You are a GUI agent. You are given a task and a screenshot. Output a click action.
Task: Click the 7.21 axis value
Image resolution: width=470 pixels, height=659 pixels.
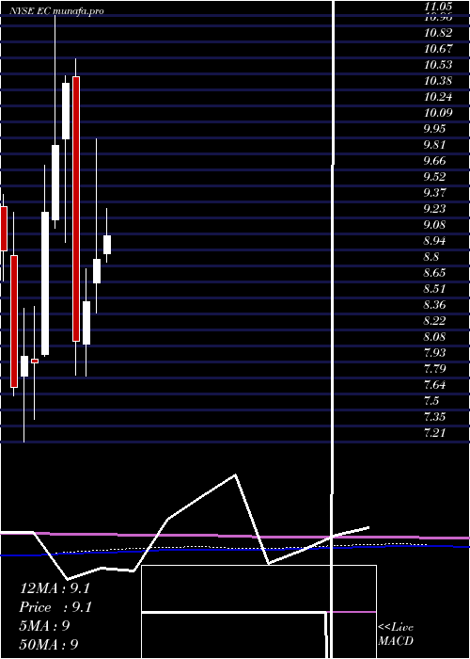434,433
